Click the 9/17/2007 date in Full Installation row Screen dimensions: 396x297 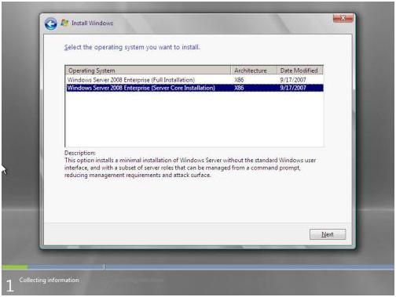tap(293, 80)
